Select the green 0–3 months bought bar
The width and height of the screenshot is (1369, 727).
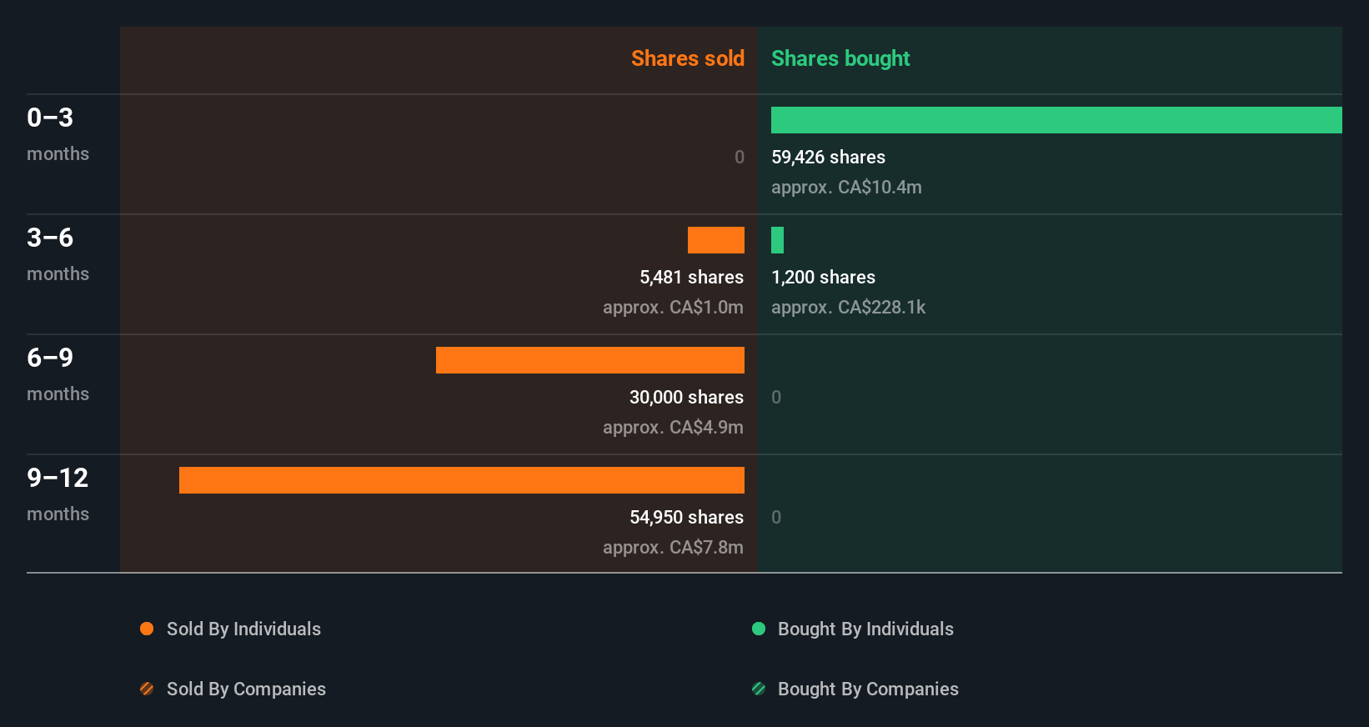[1056, 120]
